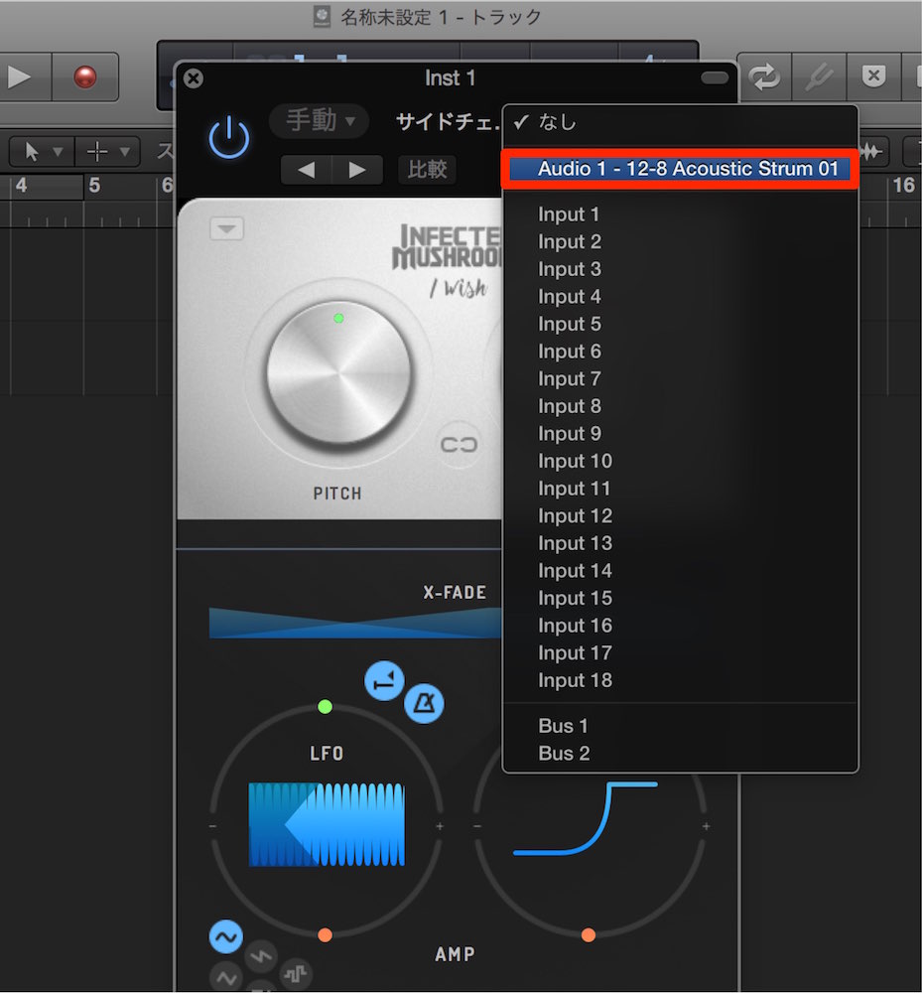
Task: Load the next preset with right arrow
Action: pos(357,169)
